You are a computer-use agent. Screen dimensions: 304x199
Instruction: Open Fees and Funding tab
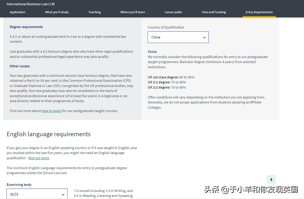[x=214, y=12]
